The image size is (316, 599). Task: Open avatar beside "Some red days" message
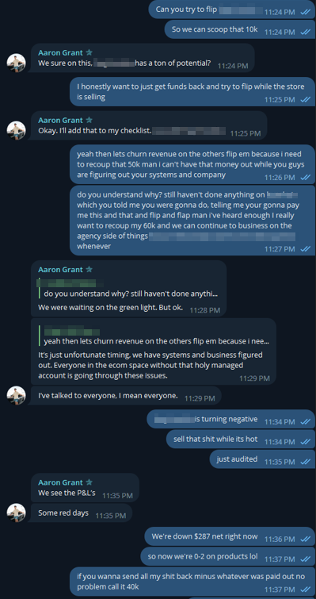(17, 513)
